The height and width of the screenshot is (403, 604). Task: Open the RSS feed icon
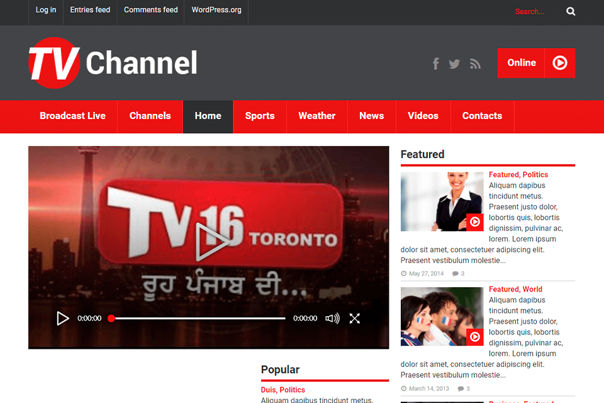point(476,64)
